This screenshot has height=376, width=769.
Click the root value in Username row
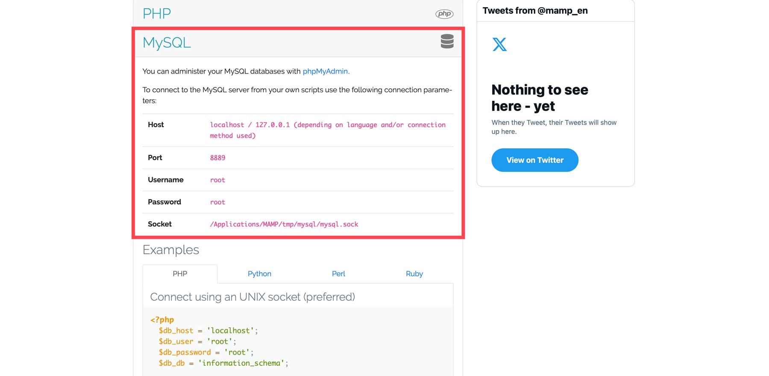[217, 180]
